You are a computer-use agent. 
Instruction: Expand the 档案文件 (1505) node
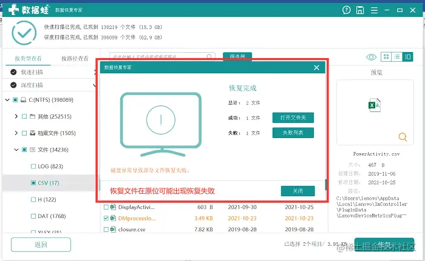pyautogui.click(x=16, y=133)
